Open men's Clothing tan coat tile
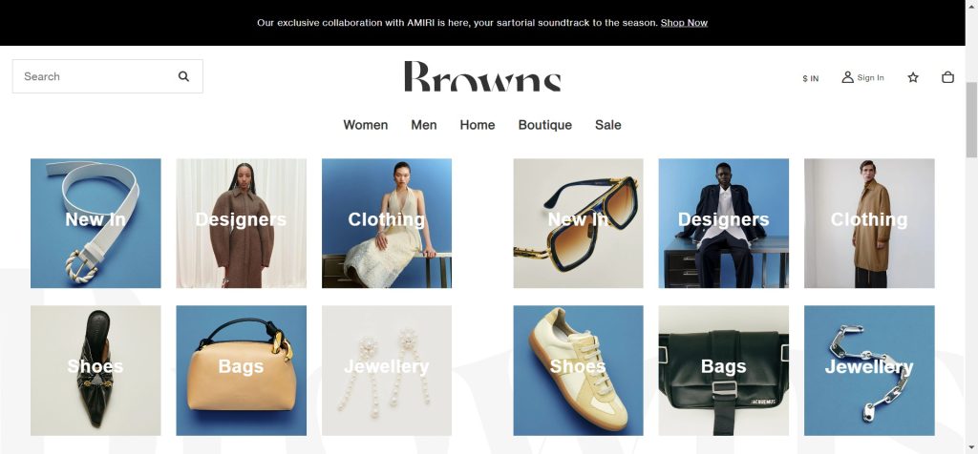This screenshot has height=454, width=978. tap(869, 223)
